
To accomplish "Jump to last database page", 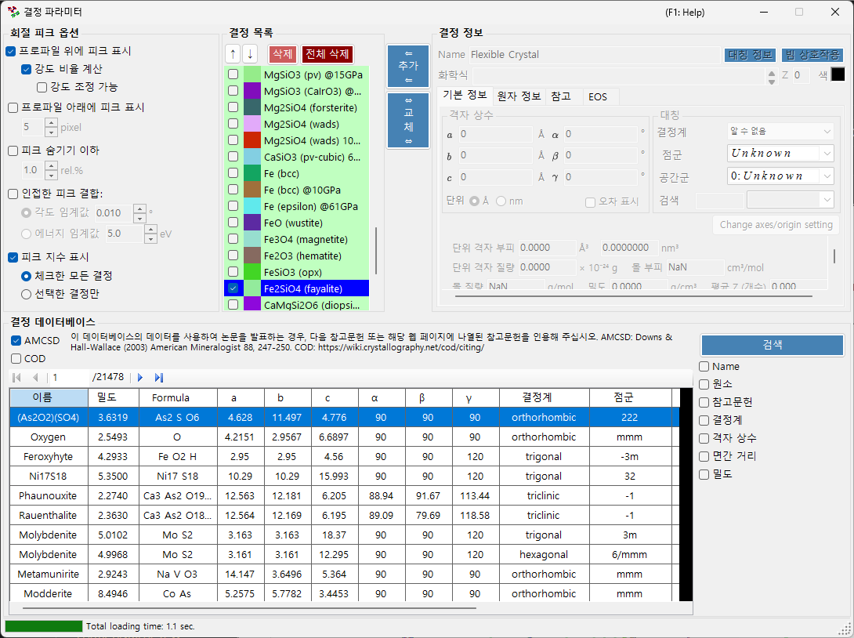I will coord(158,377).
